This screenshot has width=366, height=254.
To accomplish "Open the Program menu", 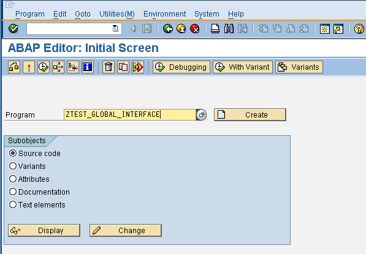I will point(30,14).
